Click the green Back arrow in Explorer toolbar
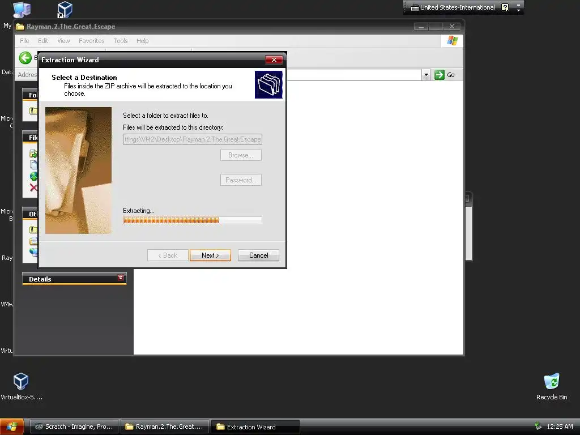 [x=25, y=58]
